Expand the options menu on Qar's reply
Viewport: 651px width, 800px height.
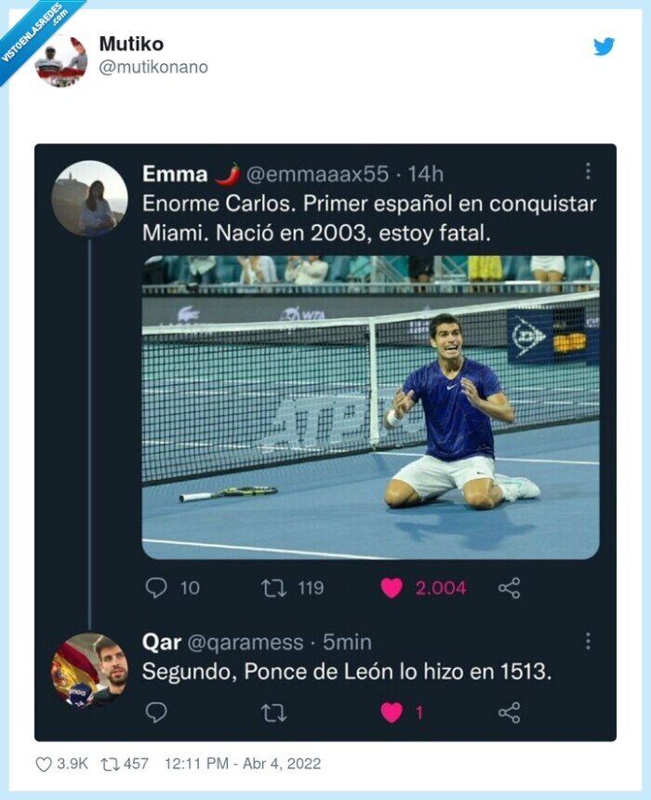(x=589, y=642)
